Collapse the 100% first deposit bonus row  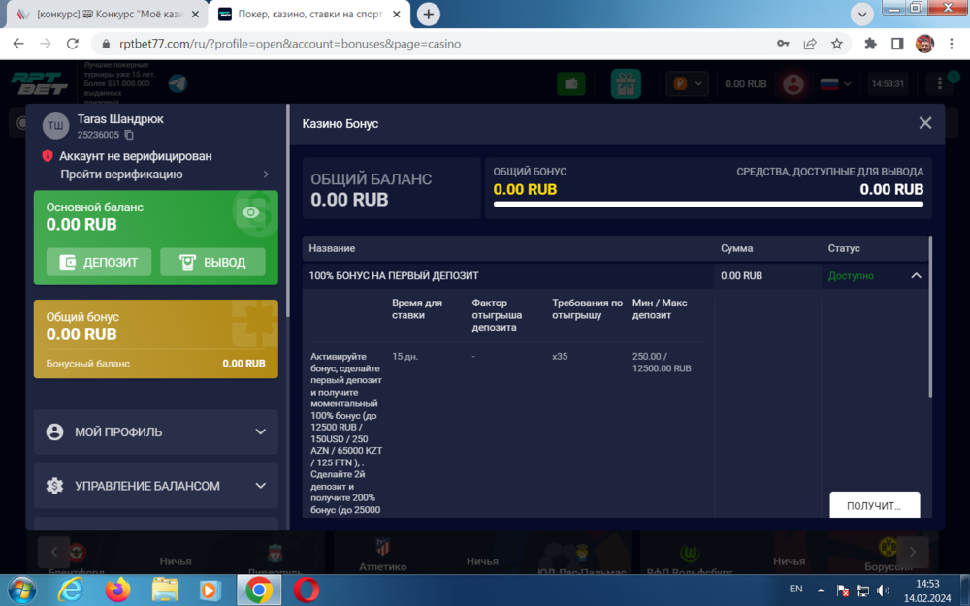(916, 276)
